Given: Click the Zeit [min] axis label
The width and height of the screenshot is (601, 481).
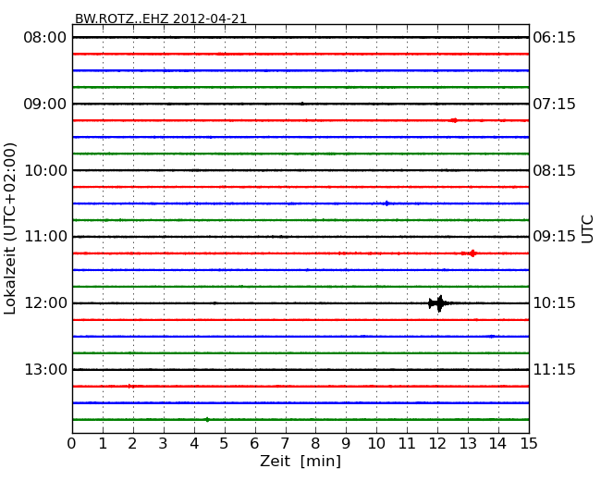Looking at the screenshot, I should (x=300, y=461).
